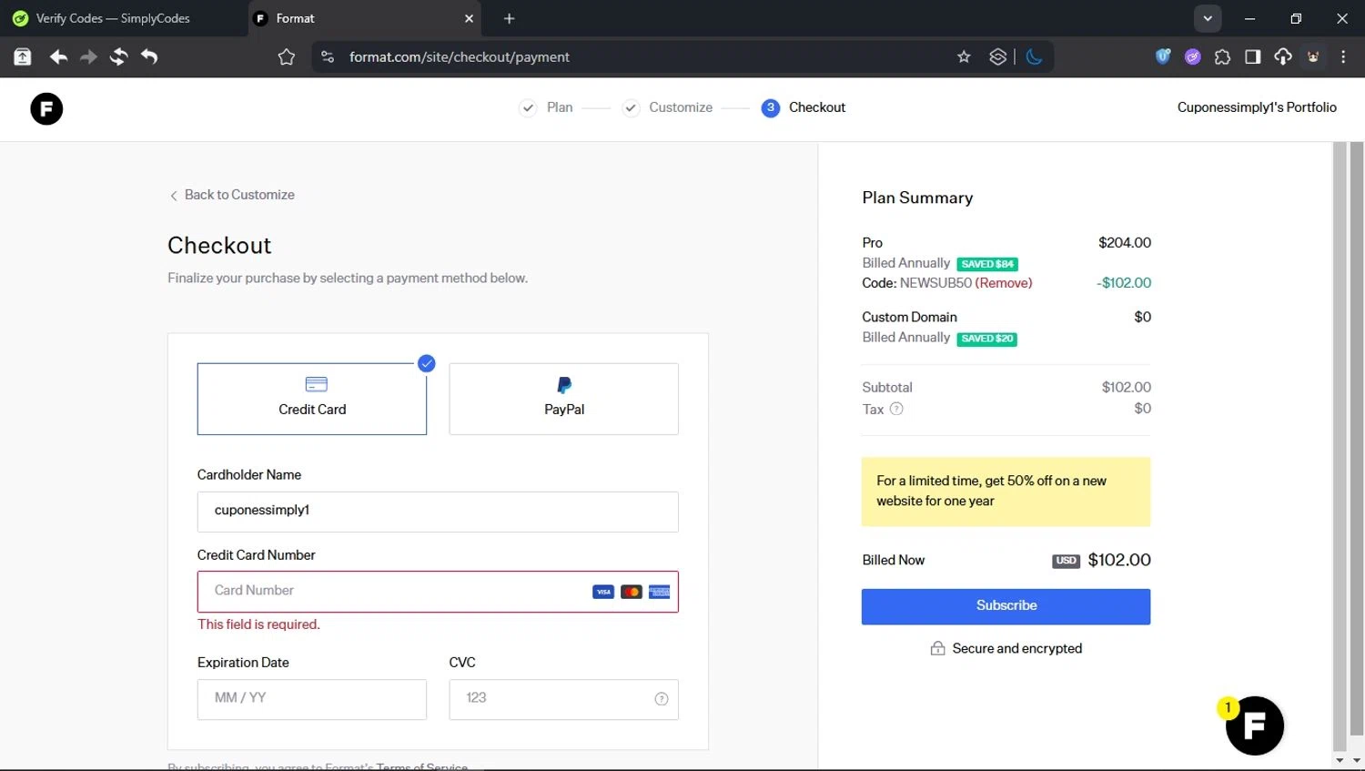Click the CVC help question mark icon
This screenshot has width=1365, height=771.
(662, 699)
